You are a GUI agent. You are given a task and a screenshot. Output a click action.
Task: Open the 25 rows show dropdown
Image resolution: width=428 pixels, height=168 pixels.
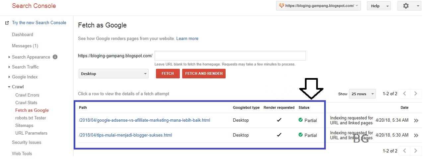(362, 94)
